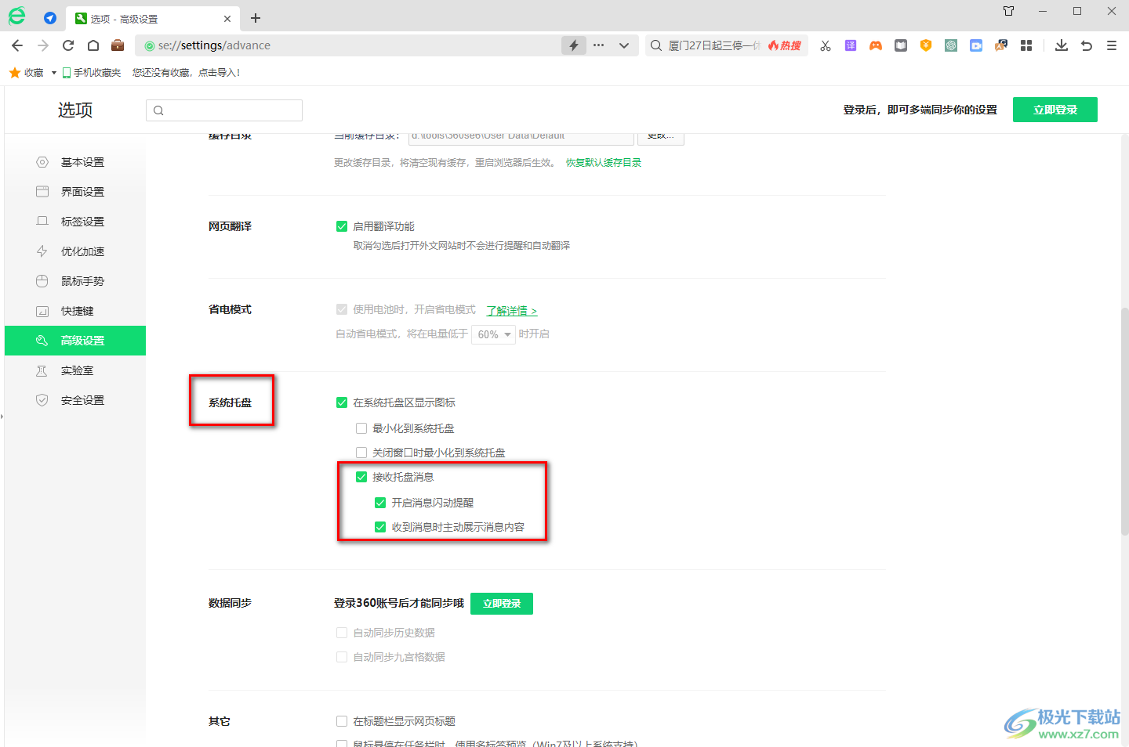Click the 了解详情 link
The image size is (1129, 747).
[512, 311]
